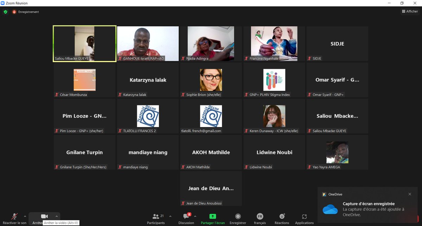Viewport: 422px width, 226px height.
Task: Click the green encryption shield icon
Action: click(5, 12)
